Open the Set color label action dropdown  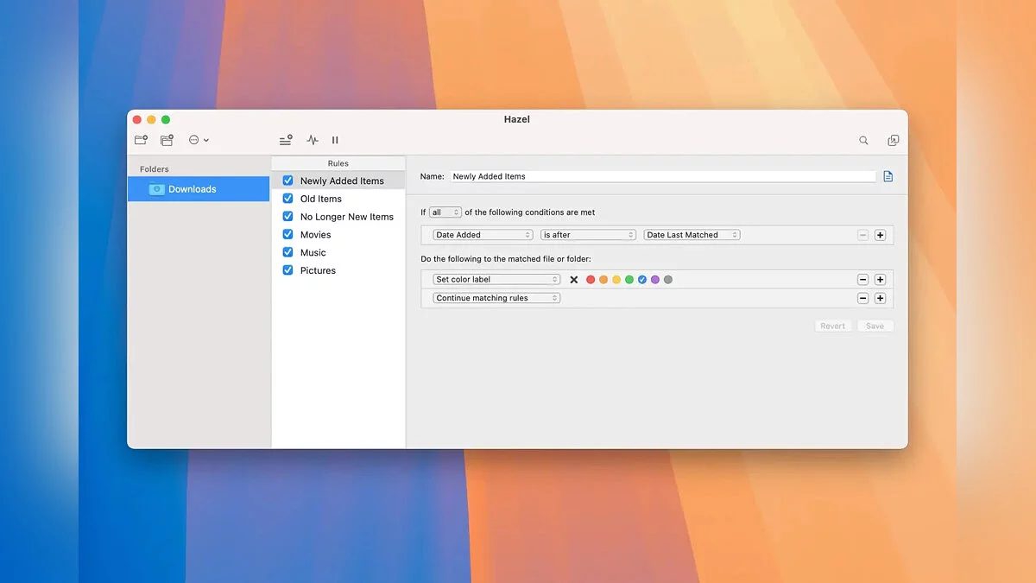click(496, 280)
